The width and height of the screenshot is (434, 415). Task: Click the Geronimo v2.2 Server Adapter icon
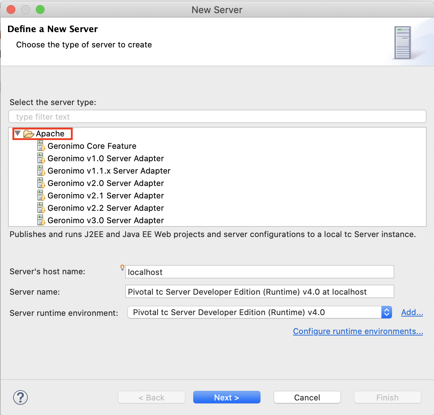tap(41, 208)
